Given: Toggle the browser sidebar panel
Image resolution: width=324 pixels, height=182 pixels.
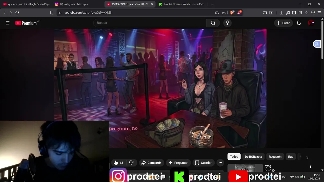Looking at the screenshot, I should pyautogui.click(x=294, y=13).
